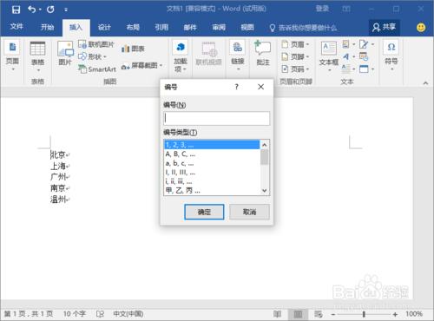The height and width of the screenshot is (321, 434).
Task: Select numbering type 1, 2, 3, ...
Action: 212,145
